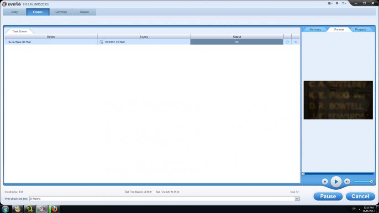Mute the preview speaker icon
Screen dimensions: 379x213
pyautogui.click(x=347, y=182)
